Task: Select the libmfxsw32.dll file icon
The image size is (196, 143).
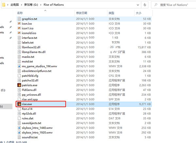Action: coord(19,47)
